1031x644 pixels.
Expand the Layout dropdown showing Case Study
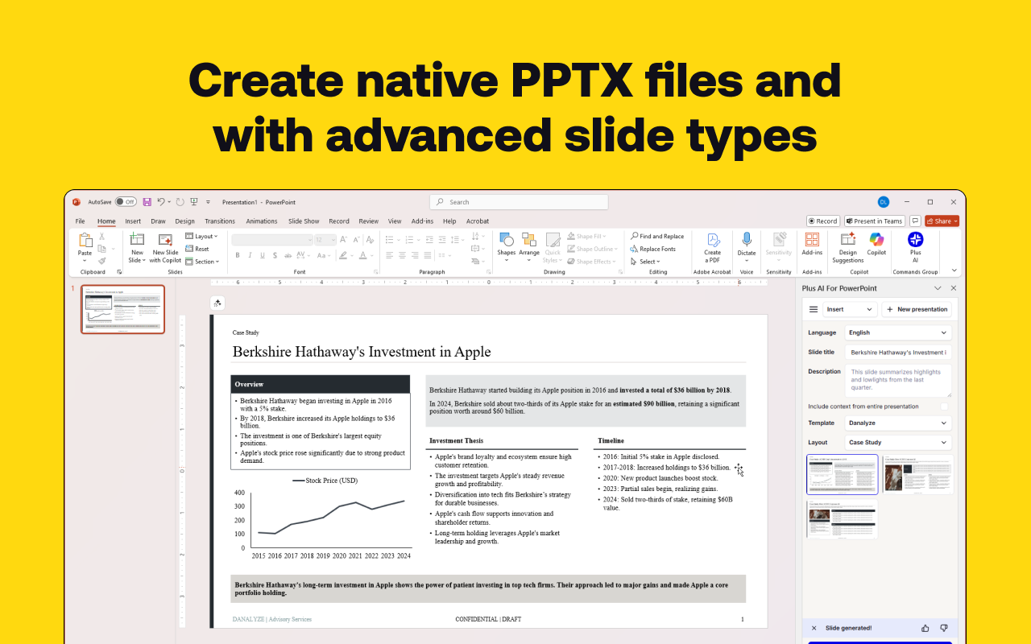897,441
